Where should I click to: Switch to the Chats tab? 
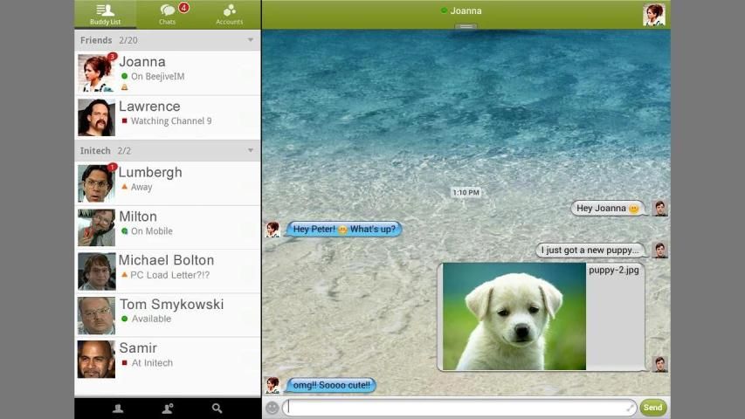(168, 14)
